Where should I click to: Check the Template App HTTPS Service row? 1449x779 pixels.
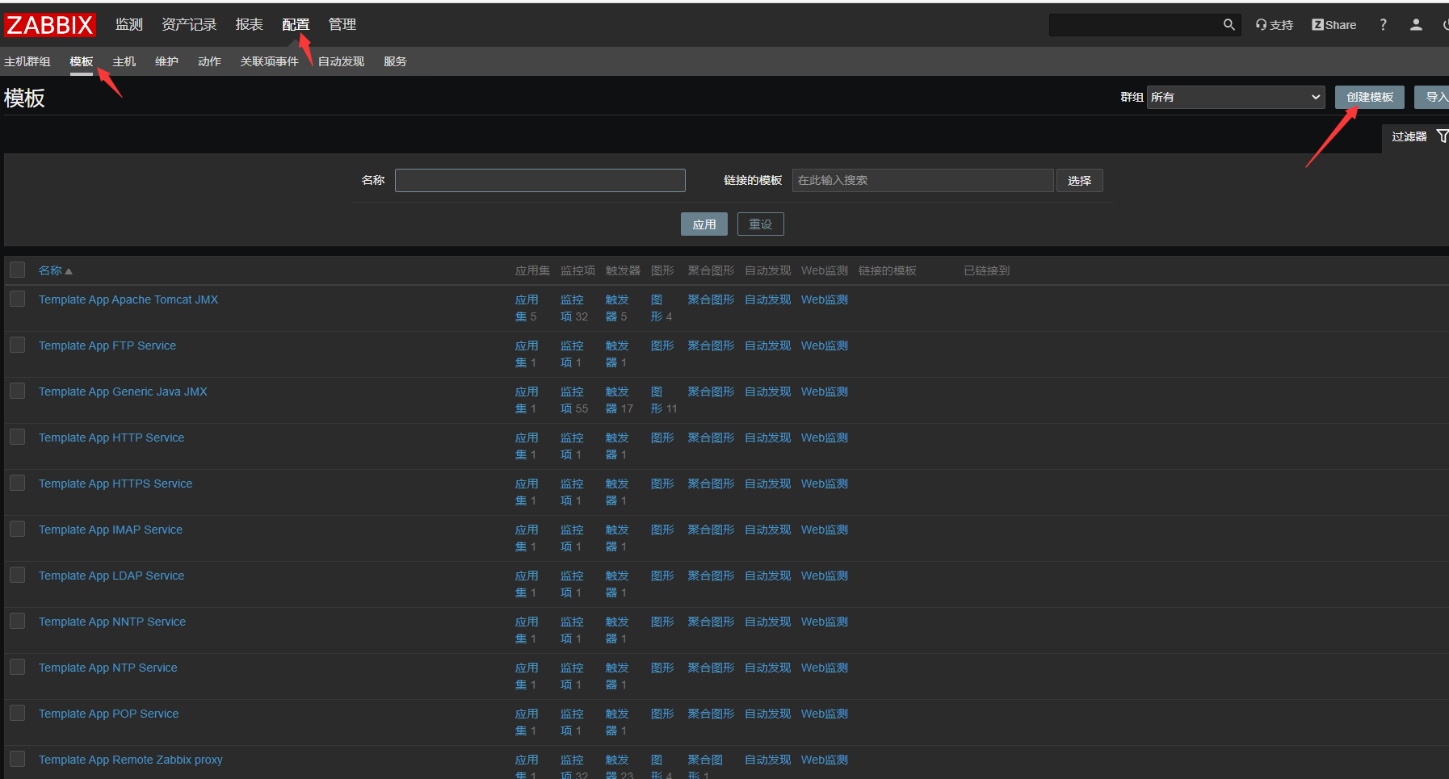pos(17,483)
